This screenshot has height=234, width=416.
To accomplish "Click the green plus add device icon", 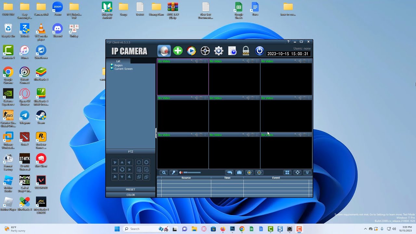I will (178, 51).
